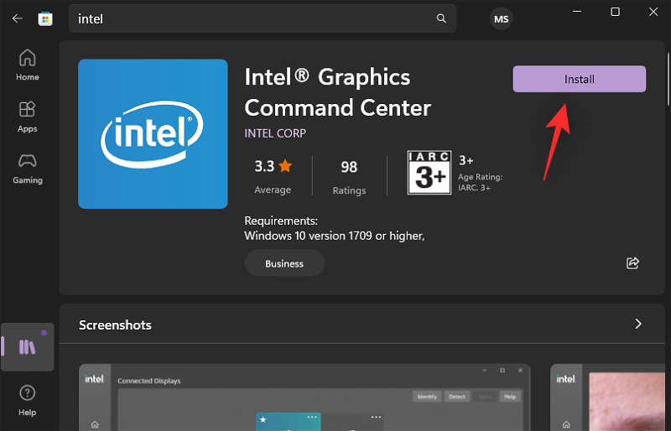Screen dimensions: 671x431
Task: Open the Connected Displays screenshot thumbnail
Action: pos(305,397)
